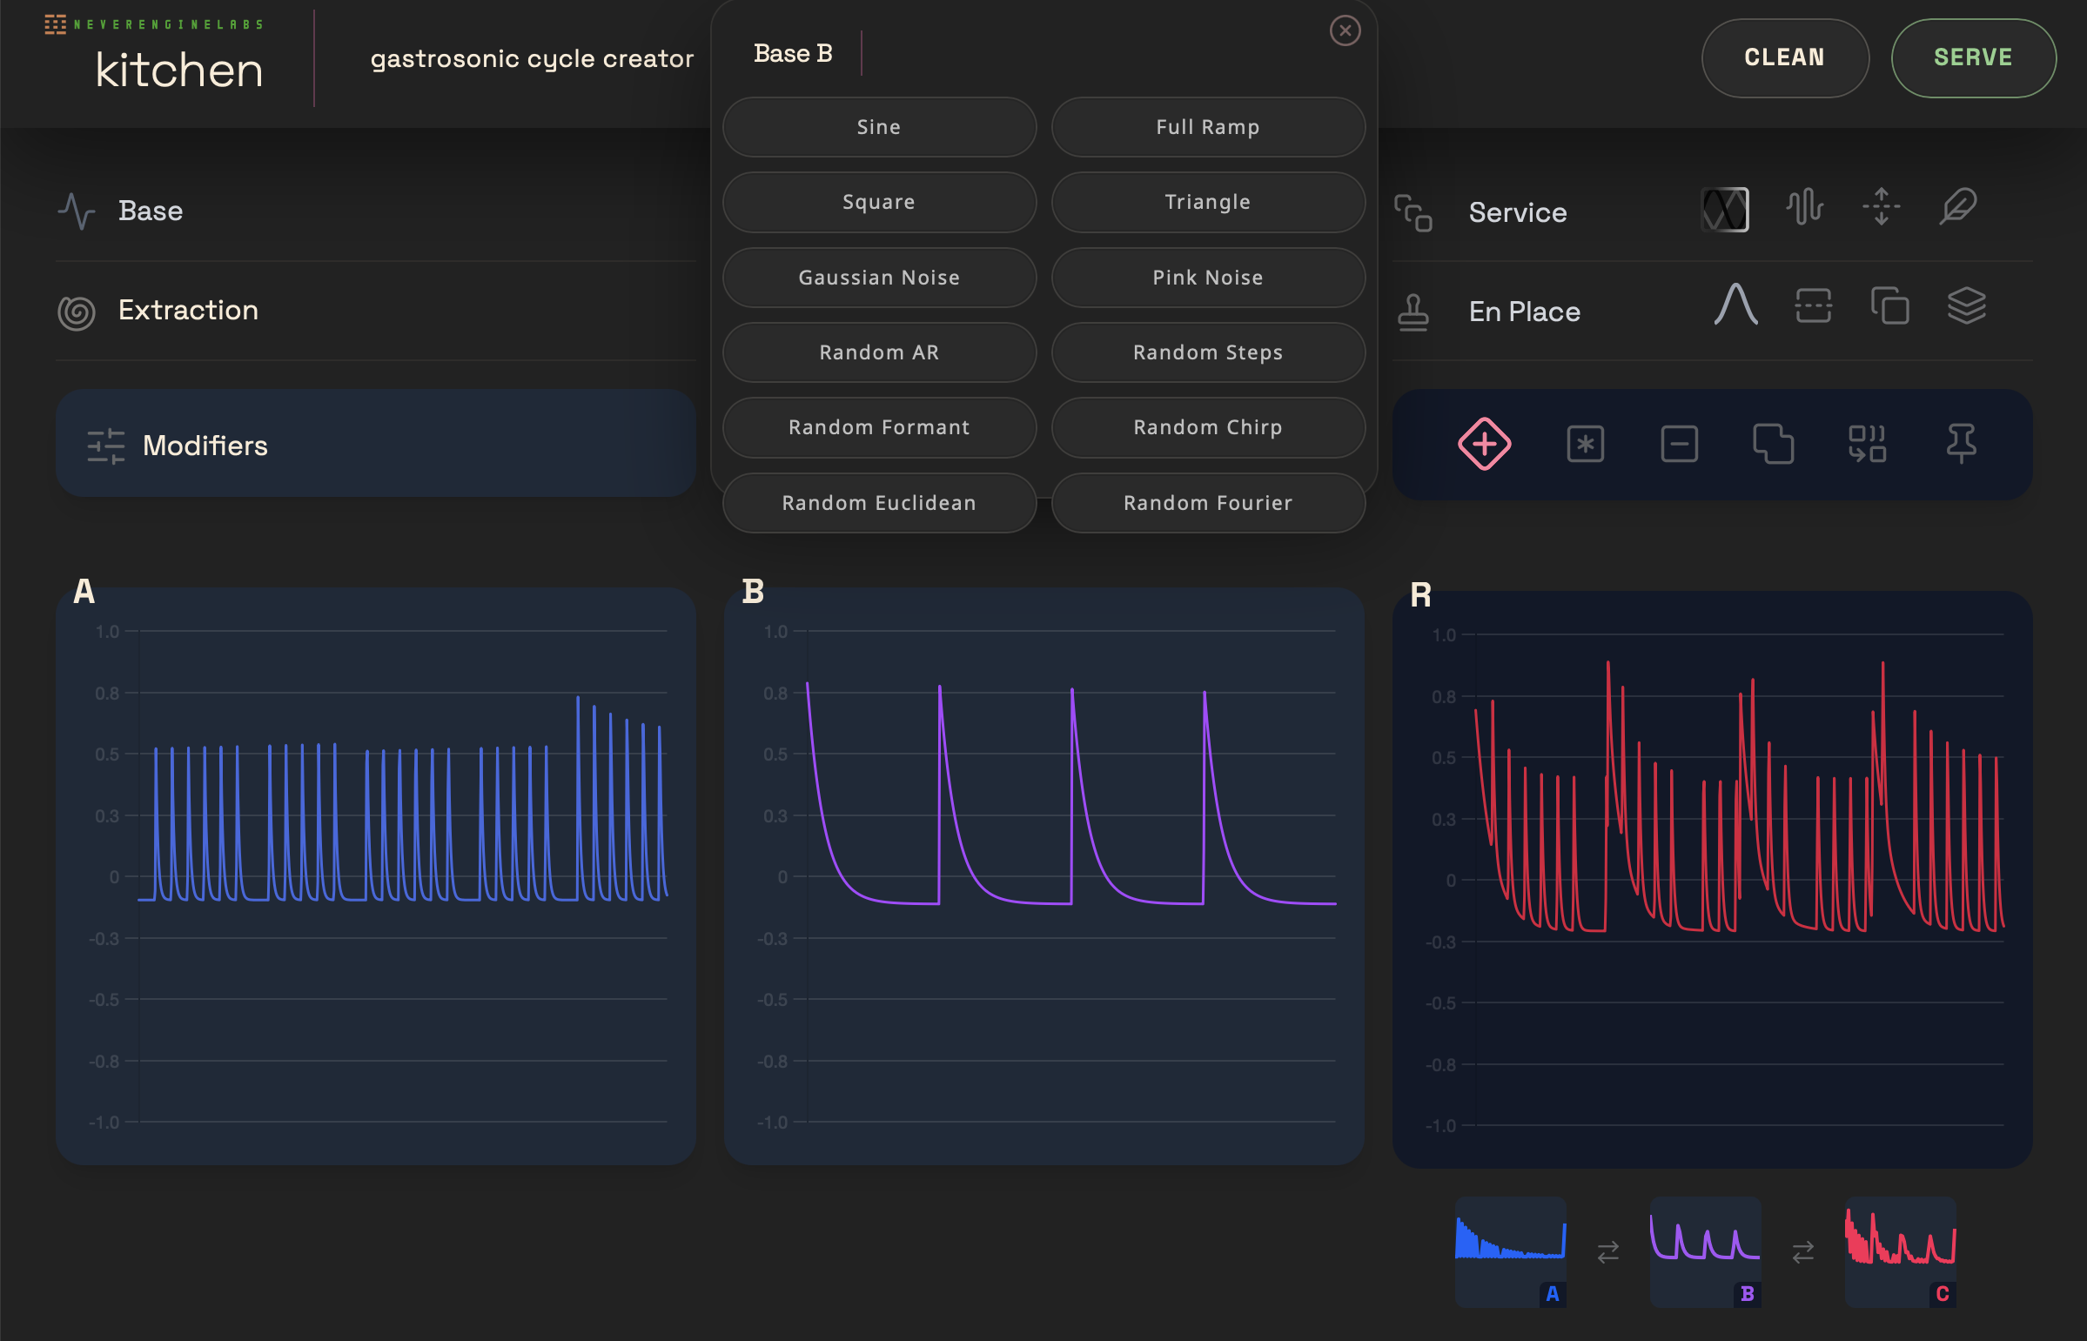Select the asterisk (multiply) operation icon
The height and width of the screenshot is (1341, 2087).
point(1585,444)
